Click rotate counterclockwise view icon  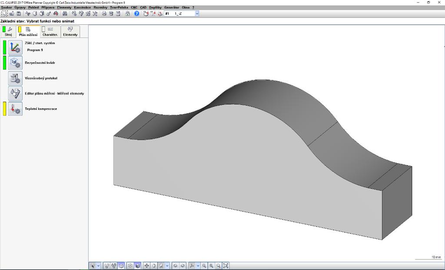tap(176, 266)
